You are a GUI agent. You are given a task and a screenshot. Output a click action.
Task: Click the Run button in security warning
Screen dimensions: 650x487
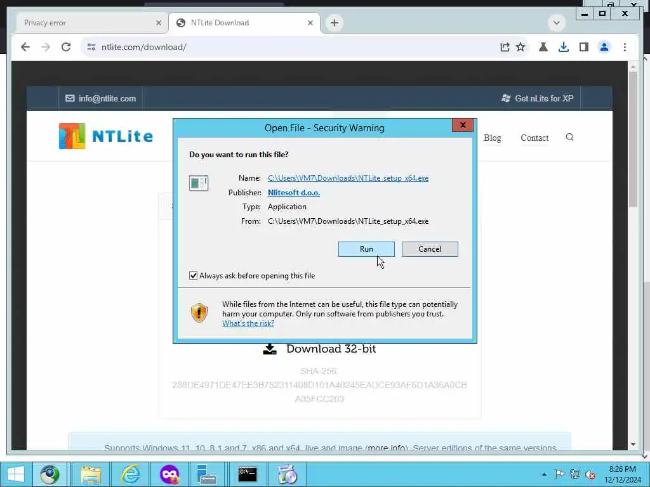tap(366, 249)
